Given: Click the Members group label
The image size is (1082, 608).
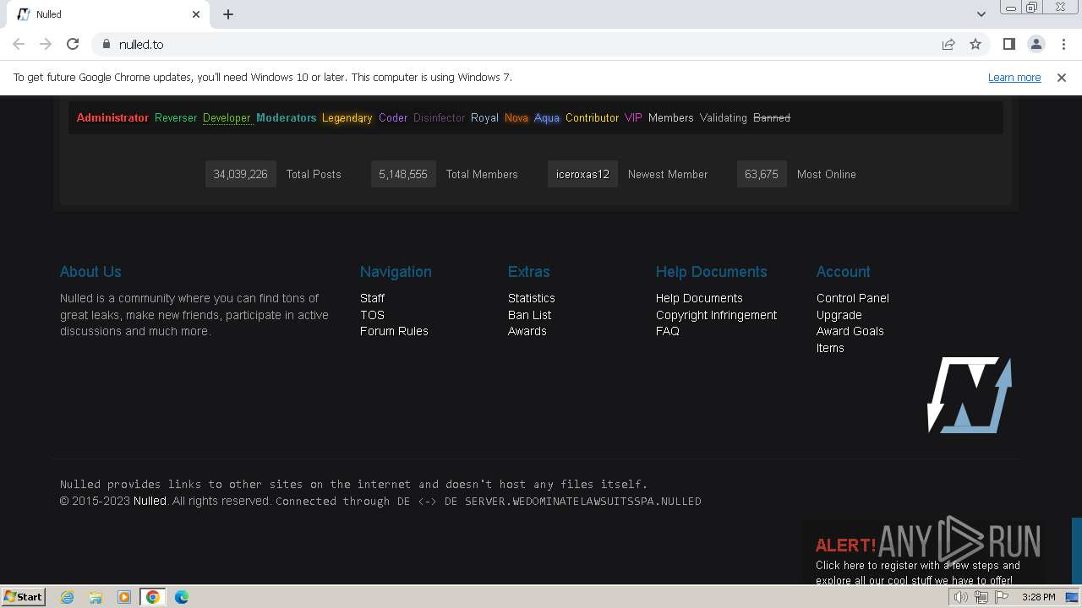Looking at the screenshot, I should tap(670, 117).
